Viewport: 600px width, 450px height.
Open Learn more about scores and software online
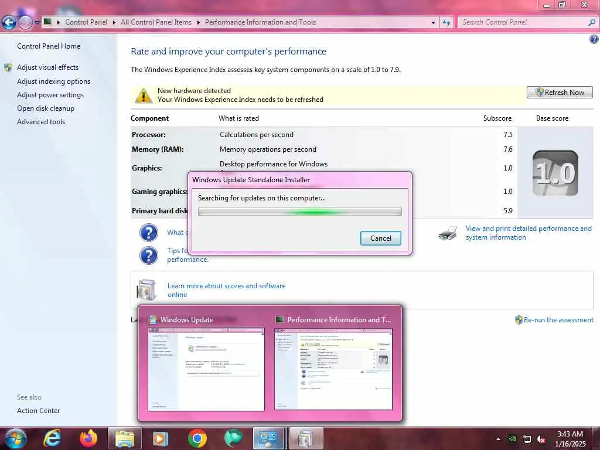click(226, 291)
